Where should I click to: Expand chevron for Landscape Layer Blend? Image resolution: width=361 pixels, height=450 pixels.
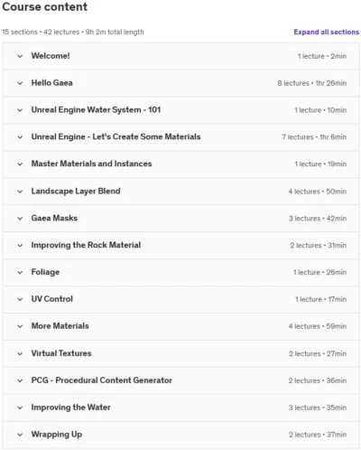point(20,192)
